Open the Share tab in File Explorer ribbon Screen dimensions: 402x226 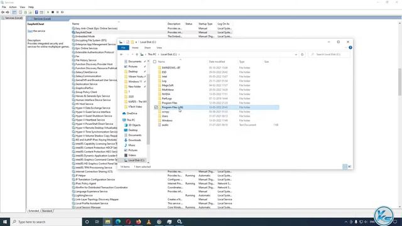148,48
